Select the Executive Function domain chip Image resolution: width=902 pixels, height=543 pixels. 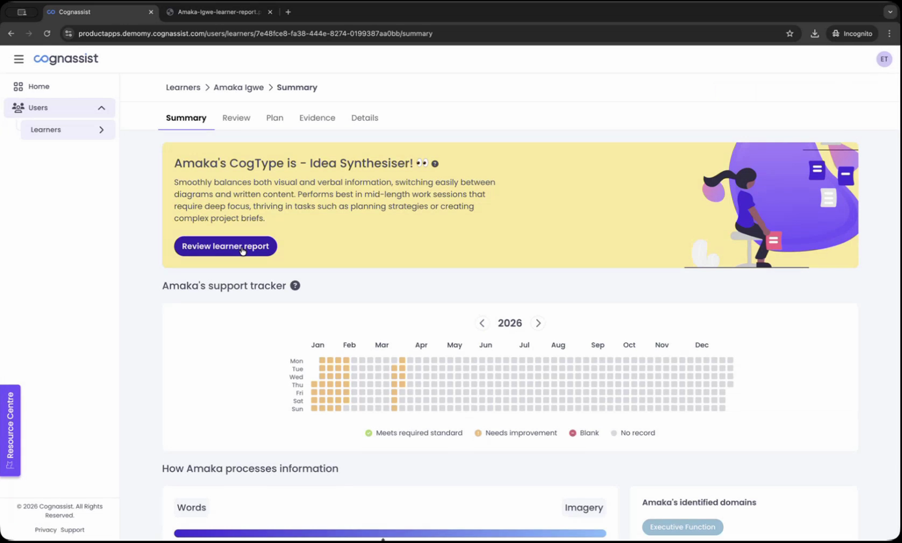tap(682, 527)
